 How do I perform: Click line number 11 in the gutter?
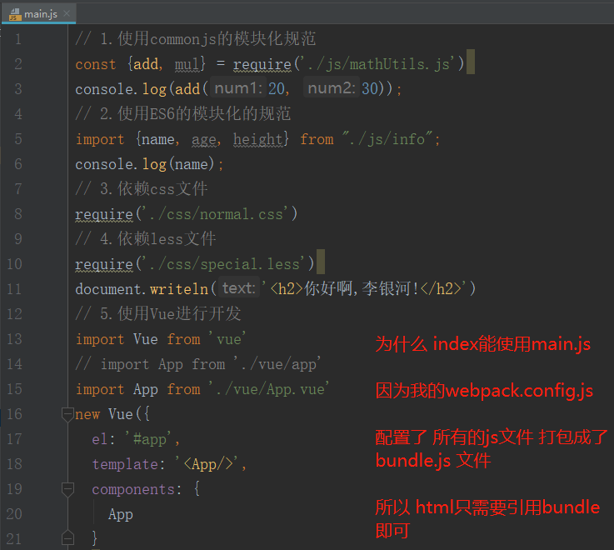14,289
